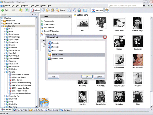This screenshot has height=115, width=153.
Task: Select Media Scanner in Window List
Action: [x=57, y=51]
